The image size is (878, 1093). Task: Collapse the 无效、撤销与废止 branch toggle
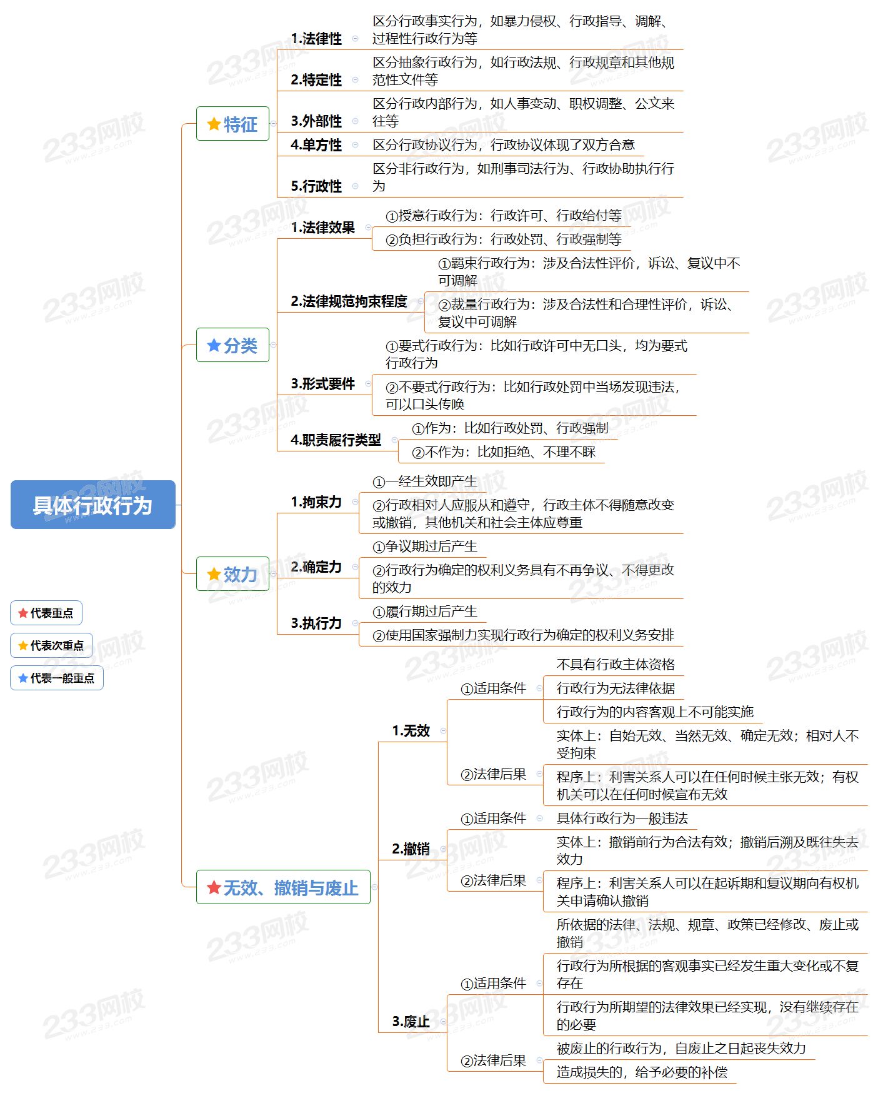[374, 887]
